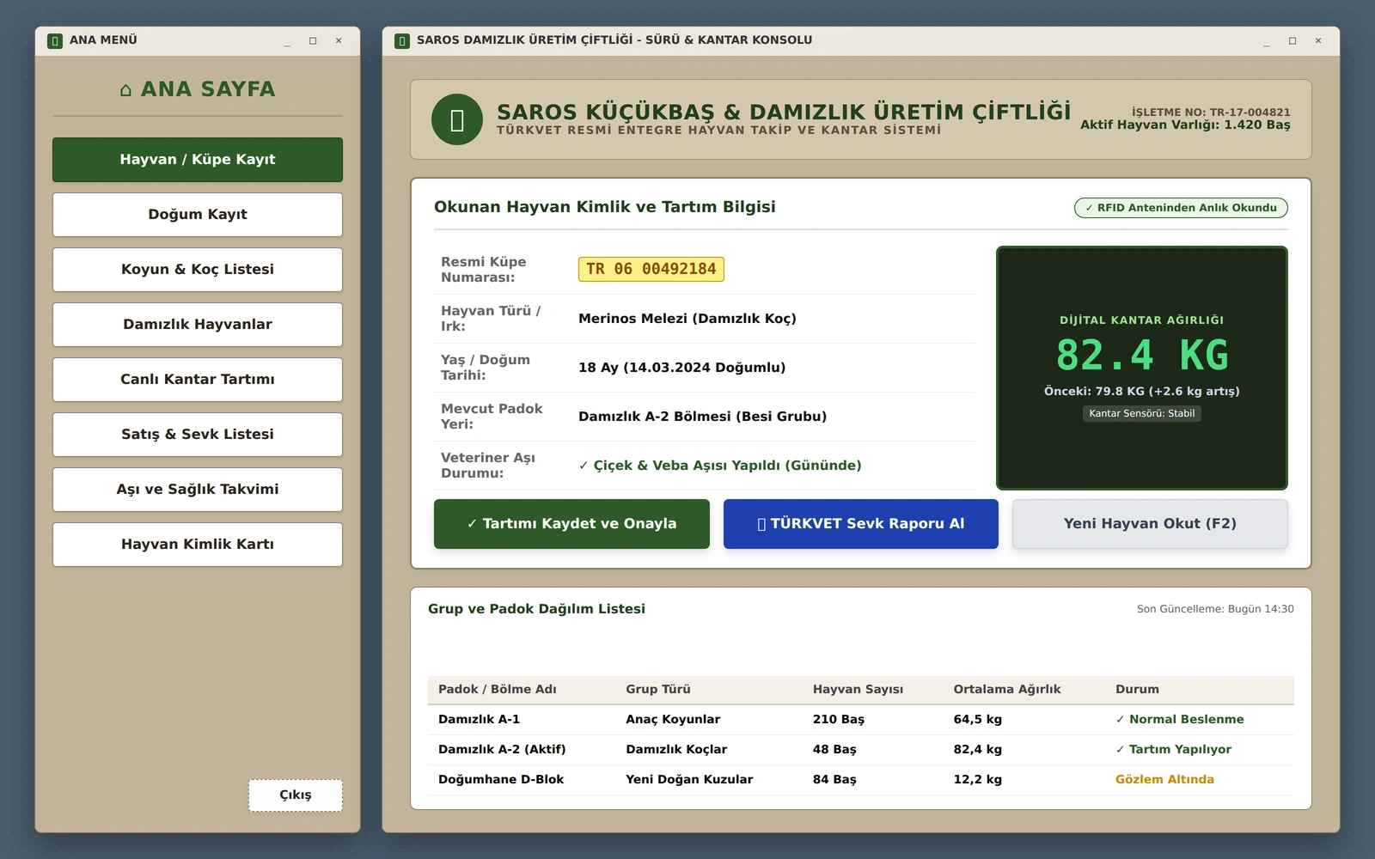Click the Çıkış button

tap(296, 795)
